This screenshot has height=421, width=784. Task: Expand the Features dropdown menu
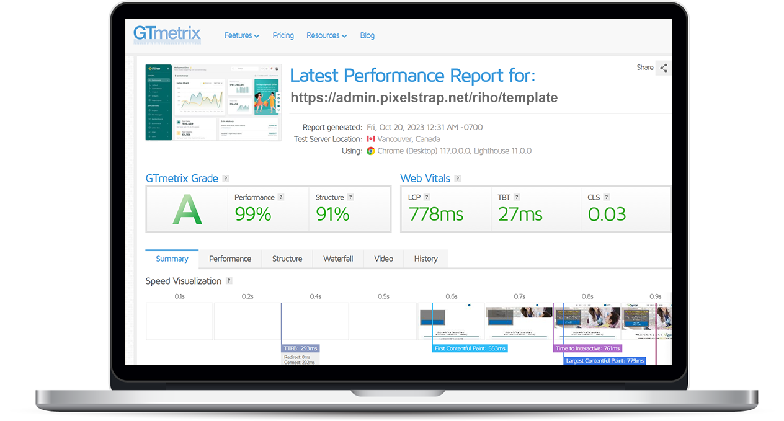[x=241, y=36]
